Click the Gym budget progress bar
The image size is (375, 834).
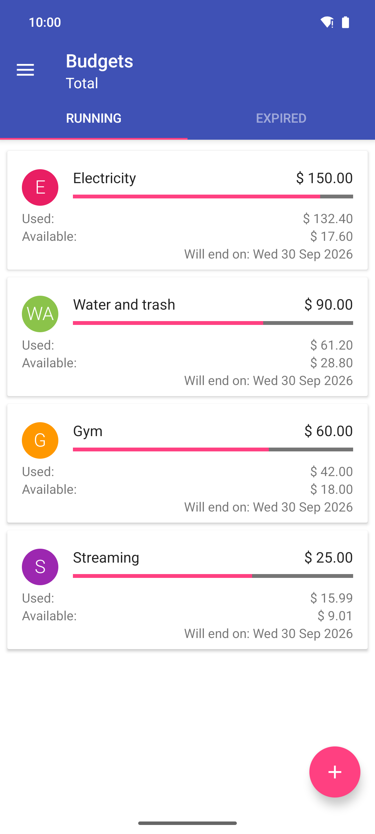tap(213, 450)
